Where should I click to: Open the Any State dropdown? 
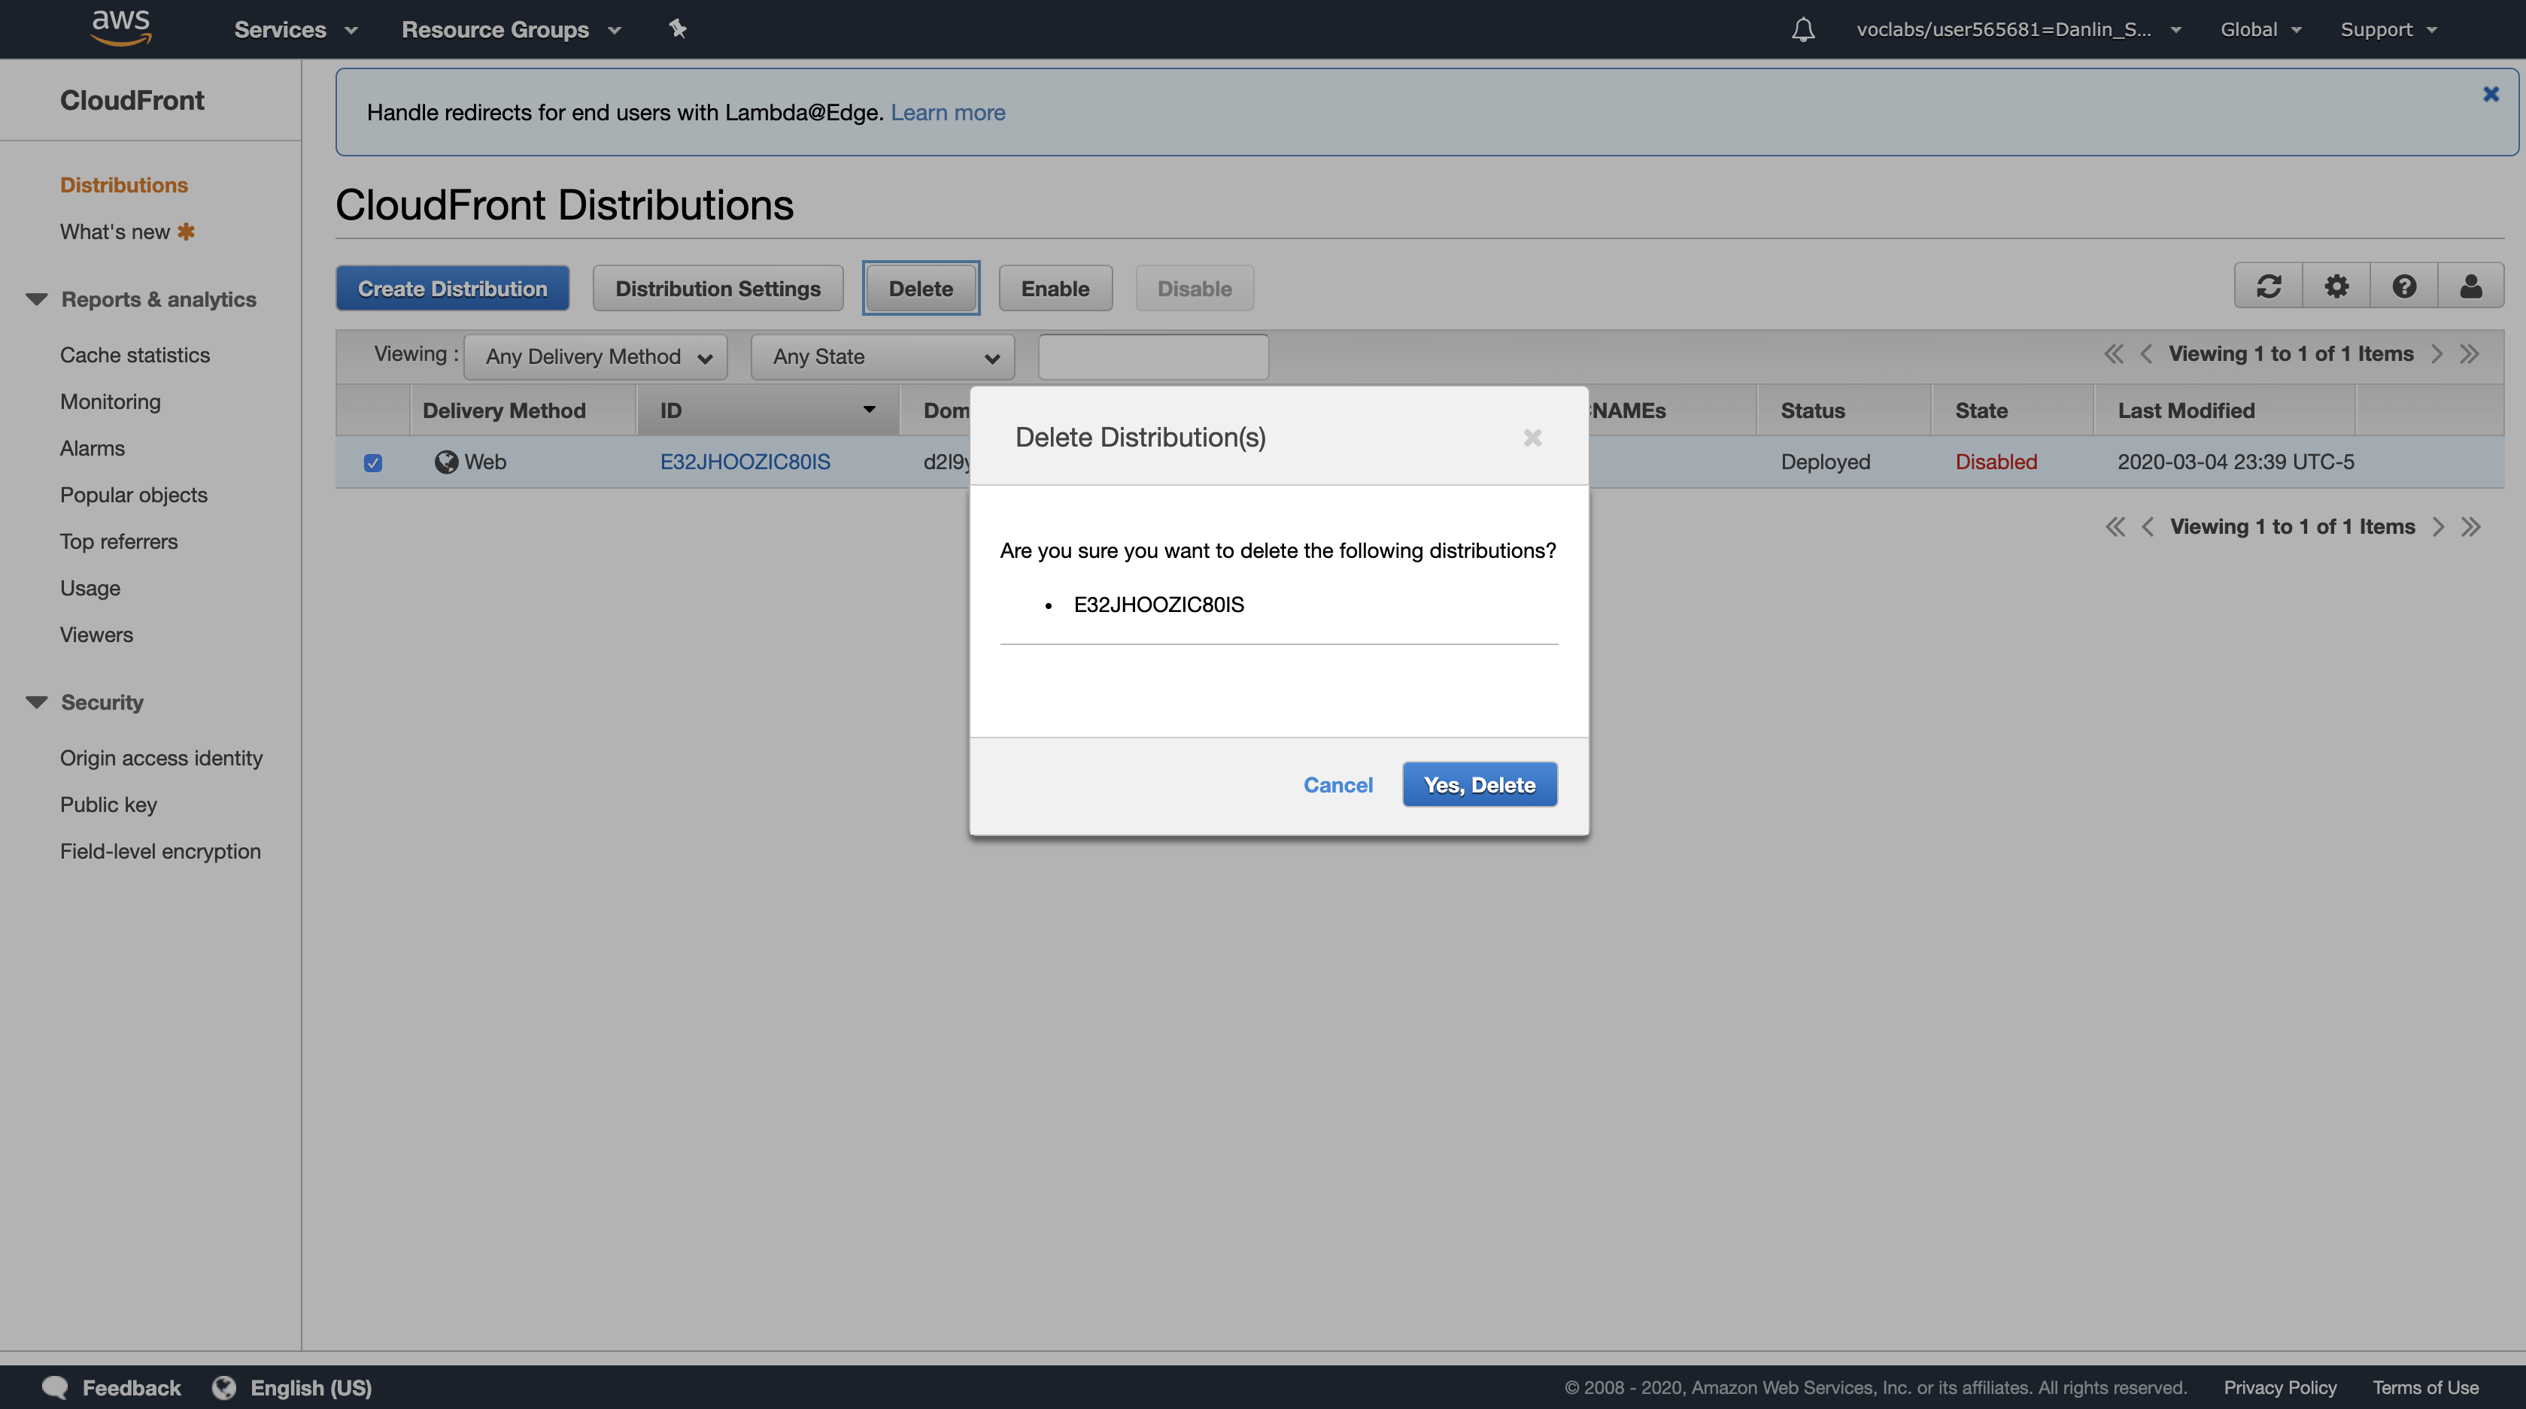coord(882,356)
